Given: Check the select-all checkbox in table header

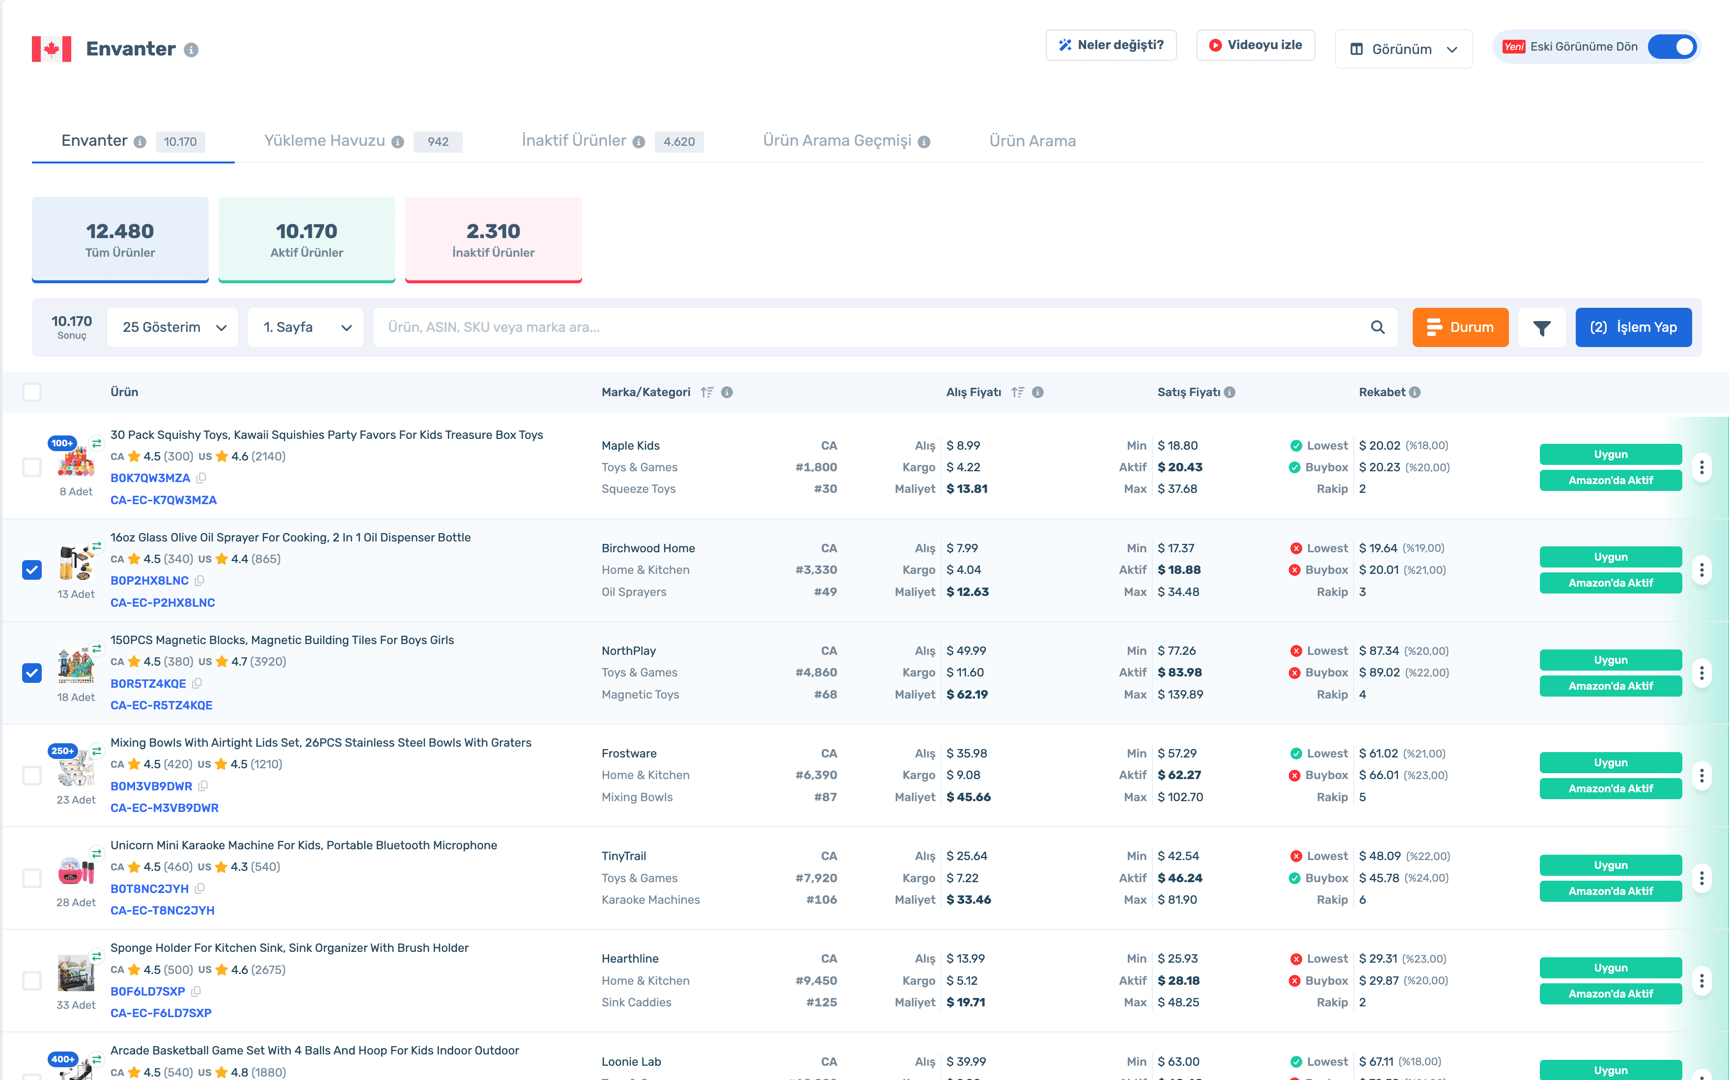Looking at the screenshot, I should [x=32, y=392].
